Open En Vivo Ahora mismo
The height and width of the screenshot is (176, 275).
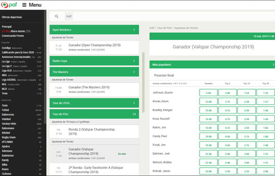pyautogui.click(x=16, y=31)
